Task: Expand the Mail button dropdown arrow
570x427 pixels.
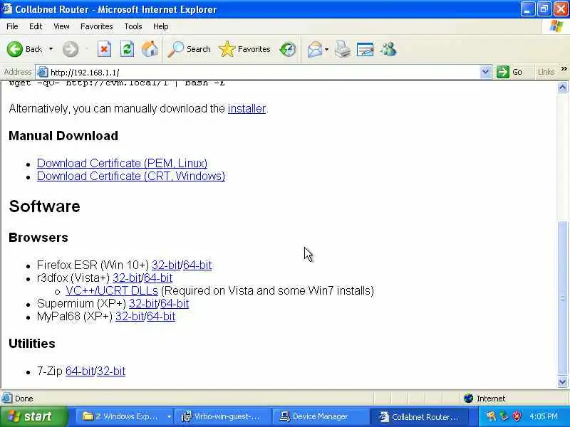Action: pyautogui.click(x=326, y=49)
